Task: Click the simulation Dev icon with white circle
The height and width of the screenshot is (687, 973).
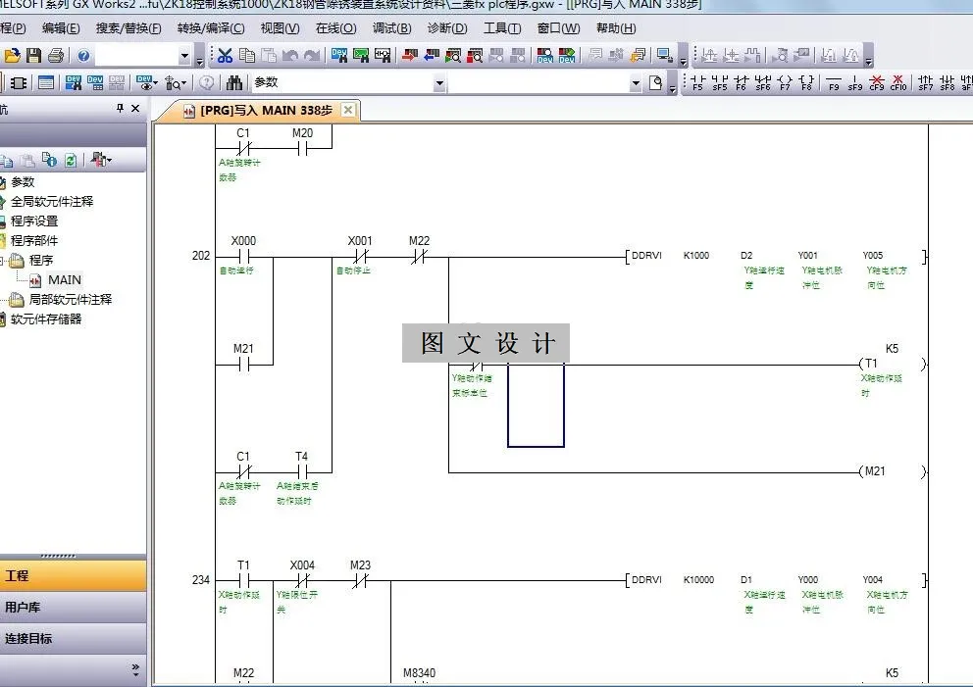Action: coord(544,56)
